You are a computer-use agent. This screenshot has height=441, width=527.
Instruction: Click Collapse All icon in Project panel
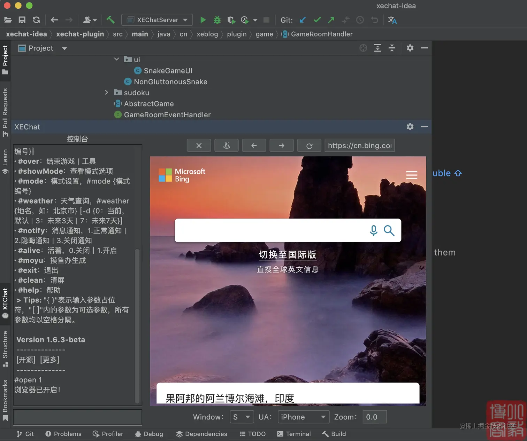[x=392, y=48]
